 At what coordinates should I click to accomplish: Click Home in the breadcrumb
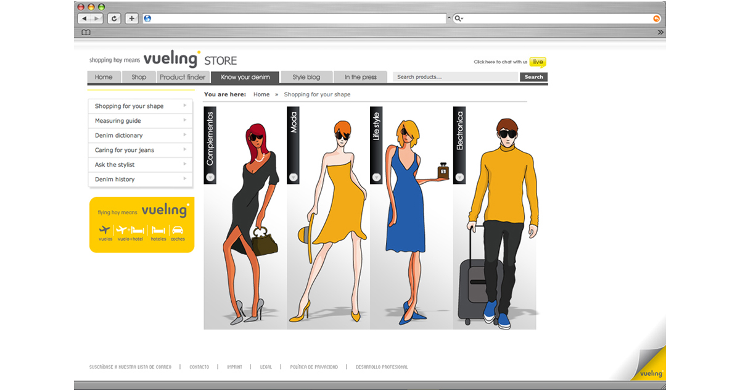click(261, 94)
